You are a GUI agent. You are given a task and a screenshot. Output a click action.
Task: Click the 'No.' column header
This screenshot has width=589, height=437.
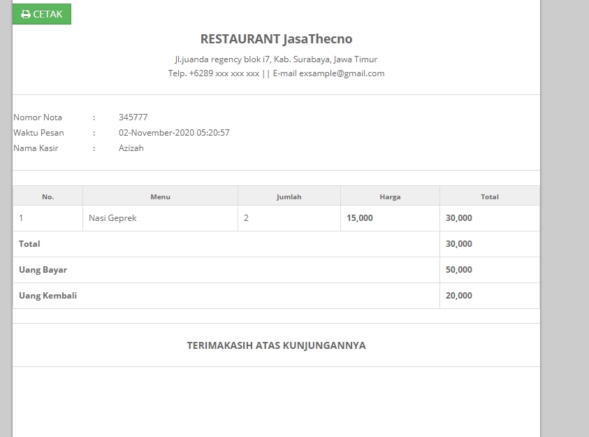(48, 196)
